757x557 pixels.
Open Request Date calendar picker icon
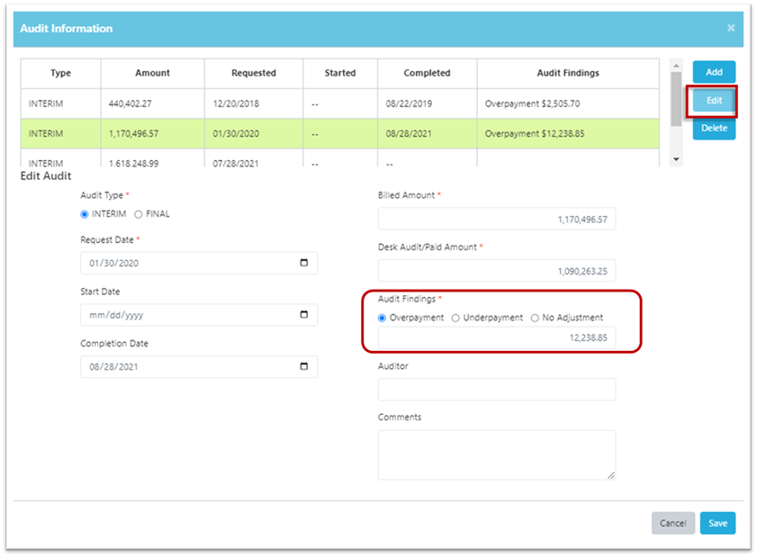click(303, 263)
